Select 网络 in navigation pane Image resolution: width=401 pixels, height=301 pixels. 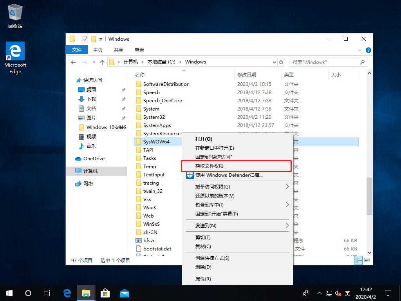[84, 184]
